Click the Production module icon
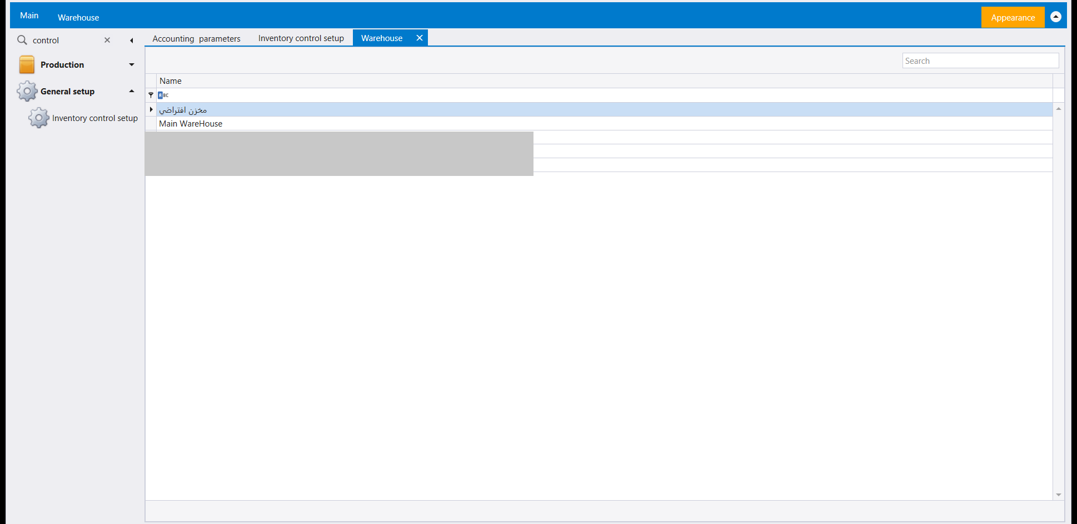The image size is (1077, 524). (27, 64)
